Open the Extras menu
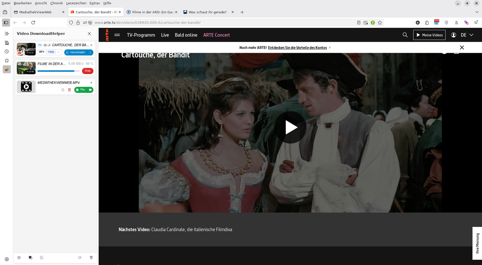Screen dimensions: 482x265 [95, 3]
